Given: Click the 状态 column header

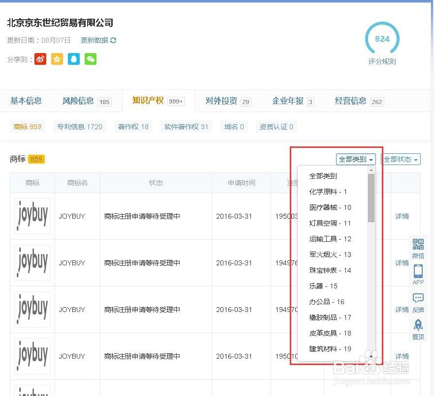Looking at the screenshot, I should [x=156, y=183].
